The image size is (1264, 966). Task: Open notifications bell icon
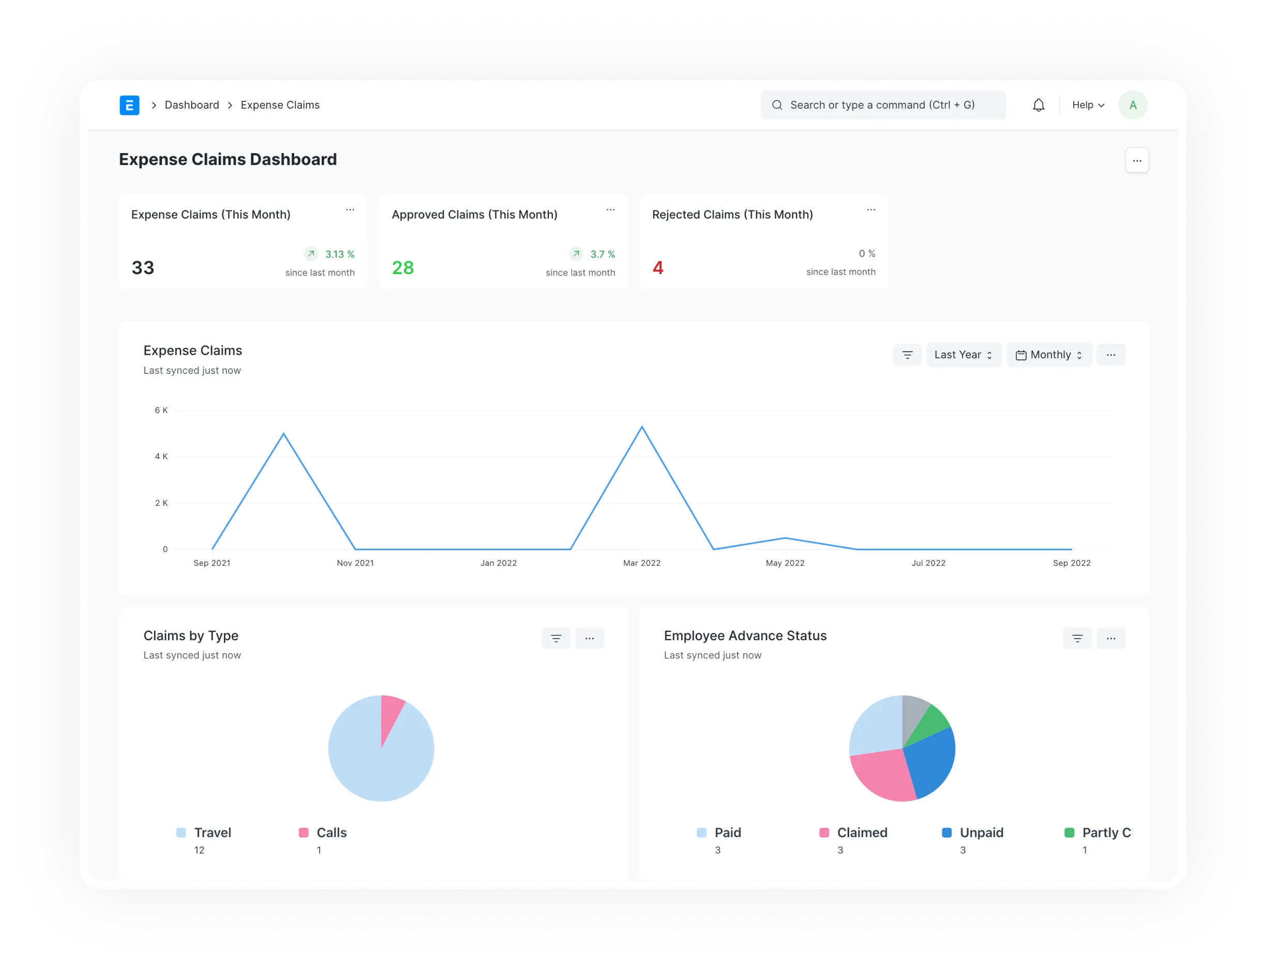tap(1038, 105)
